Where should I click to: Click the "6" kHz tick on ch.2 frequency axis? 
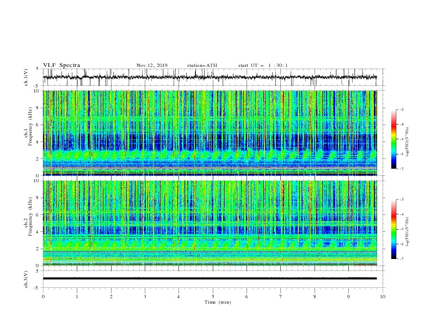[38, 215]
